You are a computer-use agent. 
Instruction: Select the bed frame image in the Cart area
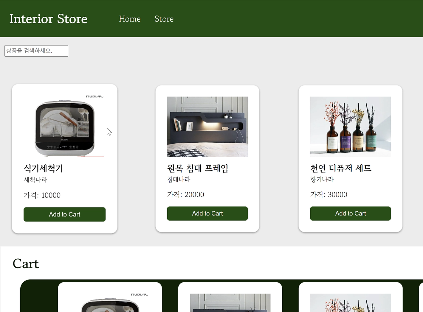pyautogui.click(x=230, y=303)
